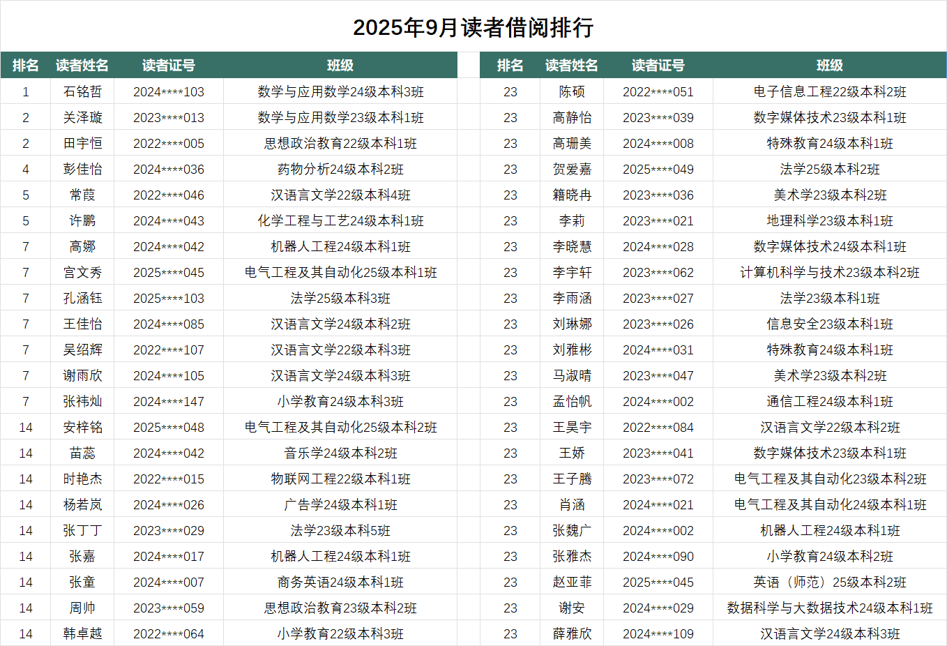Viewport: 947px width, 646px height.
Task: Click the right table's 班级 header
Action: pyautogui.click(x=829, y=66)
